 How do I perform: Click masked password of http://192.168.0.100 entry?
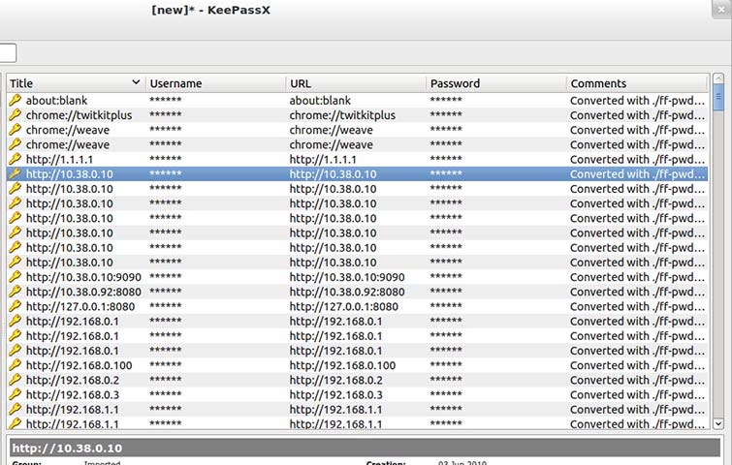446,364
